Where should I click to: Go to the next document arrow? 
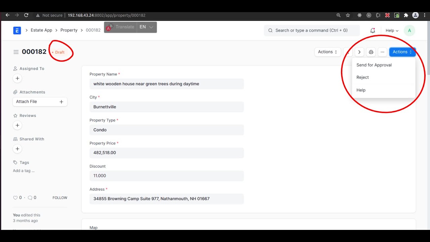(x=359, y=52)
